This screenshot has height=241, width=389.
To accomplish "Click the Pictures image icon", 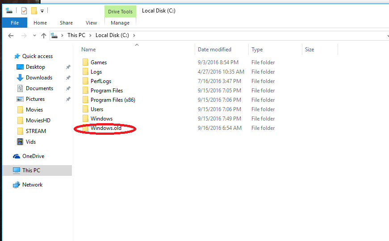I will point(20,99).
